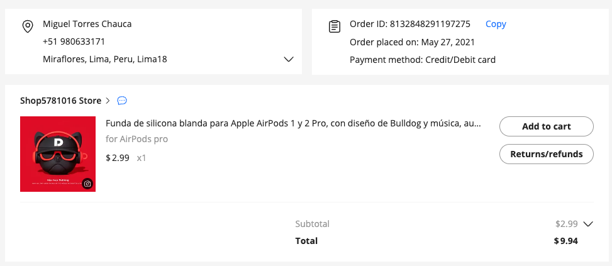
Task: Open the Funda de silicona product title
Action: (293, 124)
